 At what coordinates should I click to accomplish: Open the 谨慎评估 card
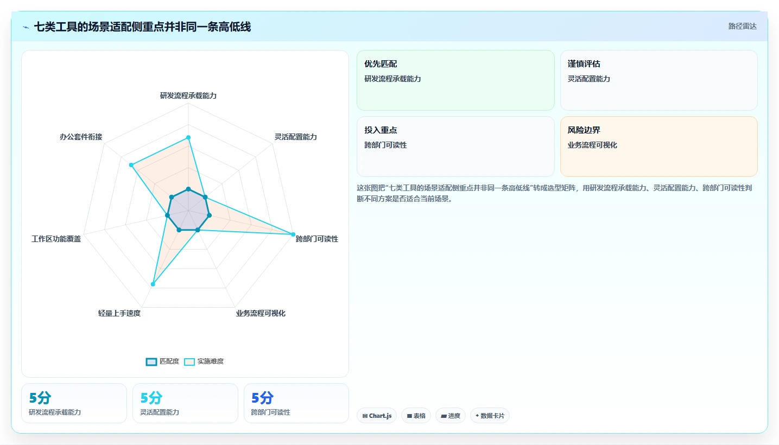658,80
